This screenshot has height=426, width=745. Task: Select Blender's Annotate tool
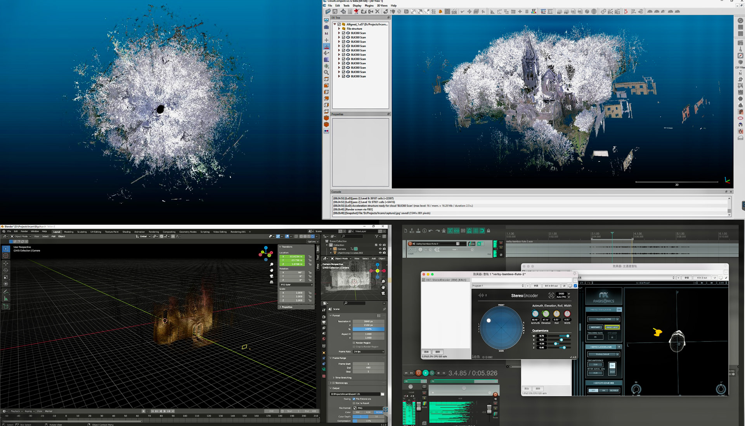point(6,291)
